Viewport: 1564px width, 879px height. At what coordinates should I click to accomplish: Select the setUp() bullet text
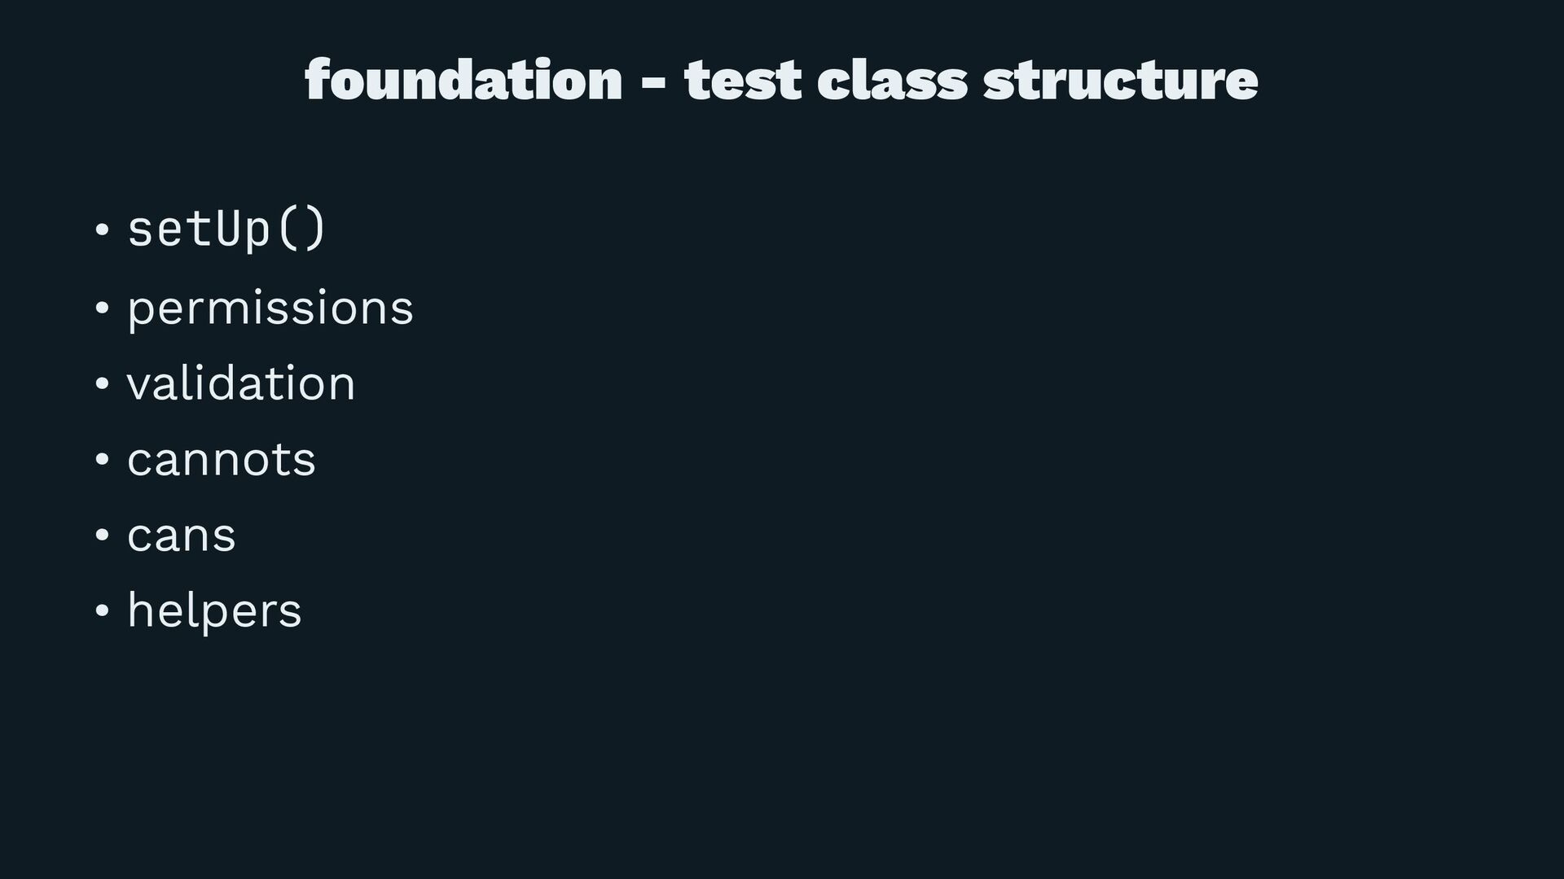pos(227,230)
